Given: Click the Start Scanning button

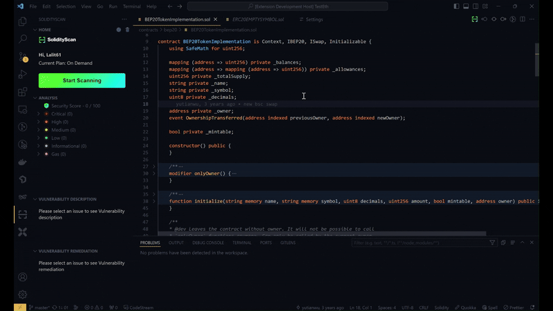Looking at the screenshot, I should (82, 81).
